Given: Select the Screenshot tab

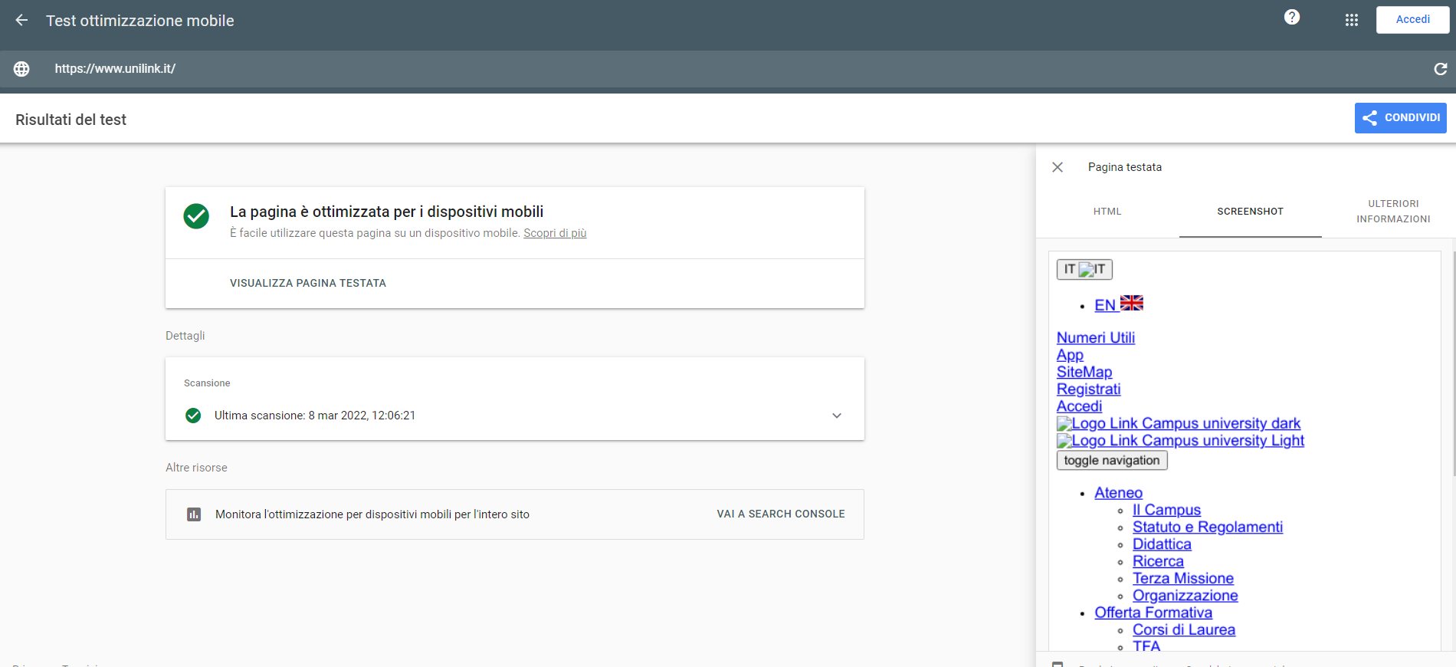Looking at the screenshot, I should pos(1250,212).
